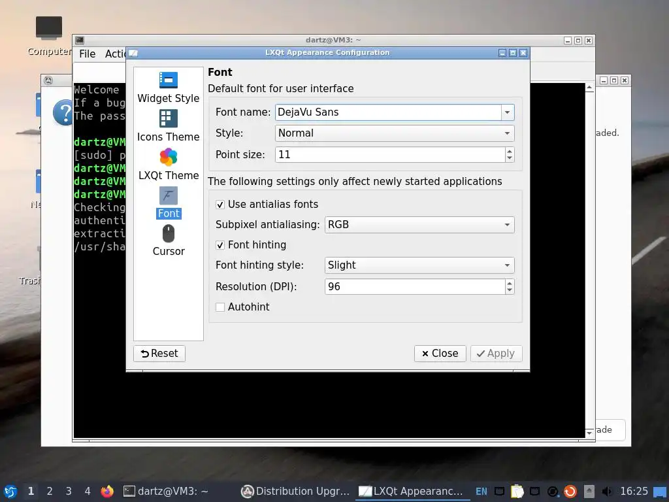Open File menu in terminal window

pyautogui.click(x=88, y=54)
